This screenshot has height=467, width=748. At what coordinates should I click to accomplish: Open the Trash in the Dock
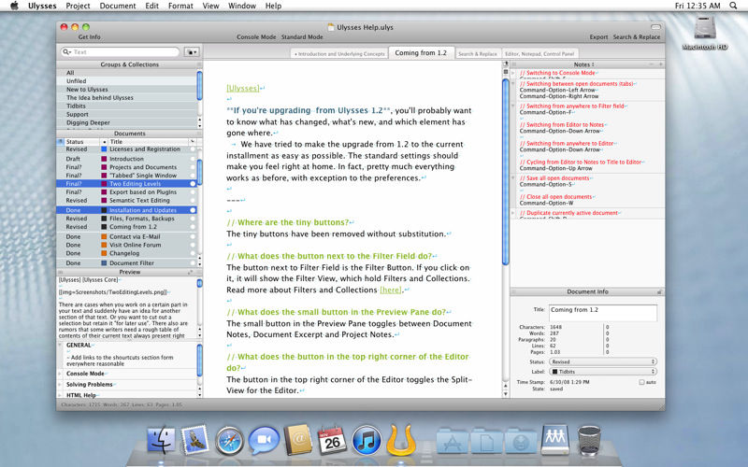pyautogui.click(x=589, y=441)
